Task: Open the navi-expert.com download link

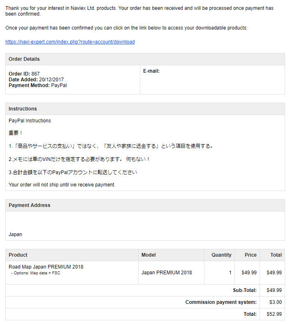Action: pyautogui.click(x=70, y=42)
